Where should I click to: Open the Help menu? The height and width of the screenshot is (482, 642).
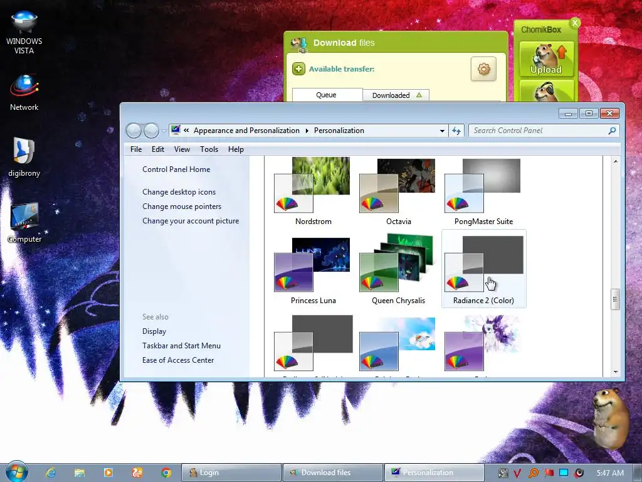click(x=236, y=149)
